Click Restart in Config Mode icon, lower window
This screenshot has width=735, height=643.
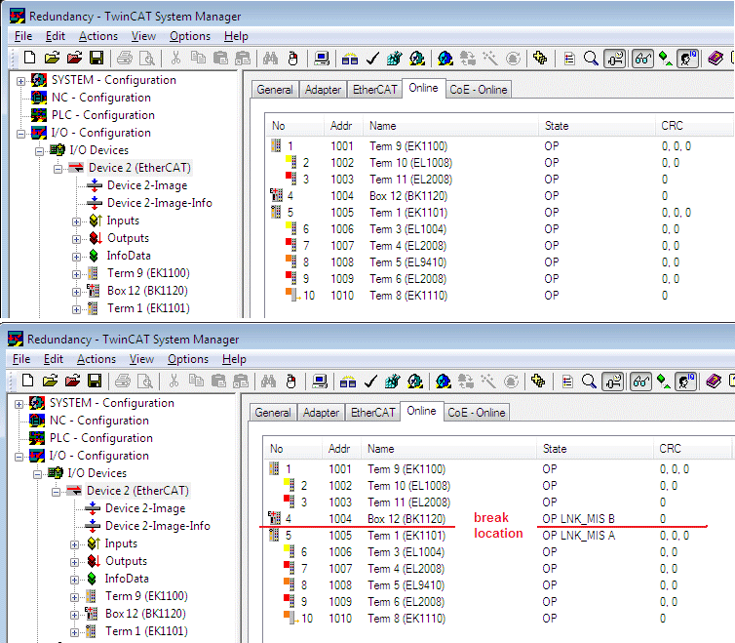[x=444, y=382]
